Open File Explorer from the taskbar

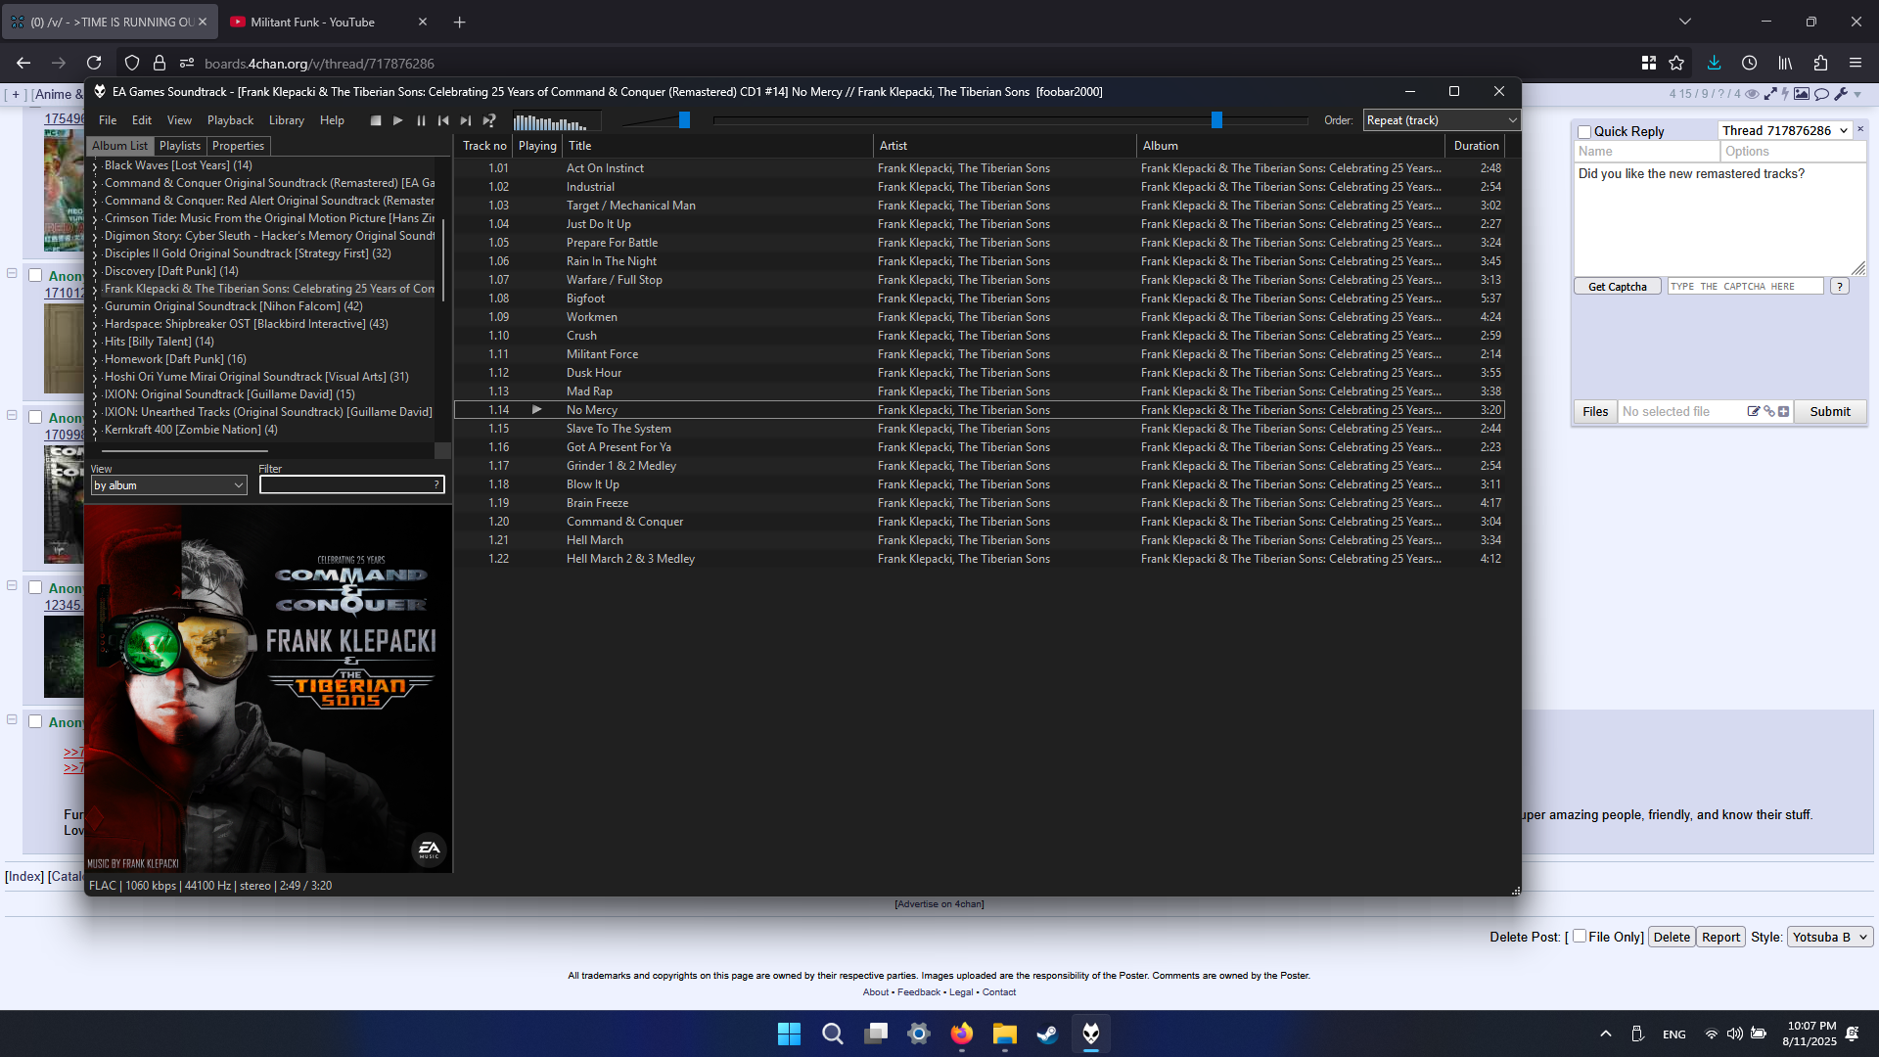coord(1005,1034)
